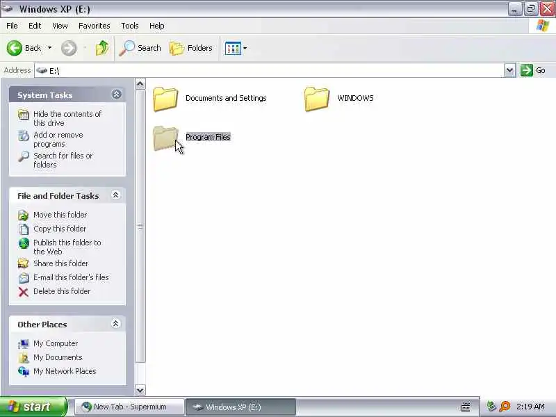
Task: Open the Search magnifier toolbar button
Action: pyautogui.click(x=140, y=48)
